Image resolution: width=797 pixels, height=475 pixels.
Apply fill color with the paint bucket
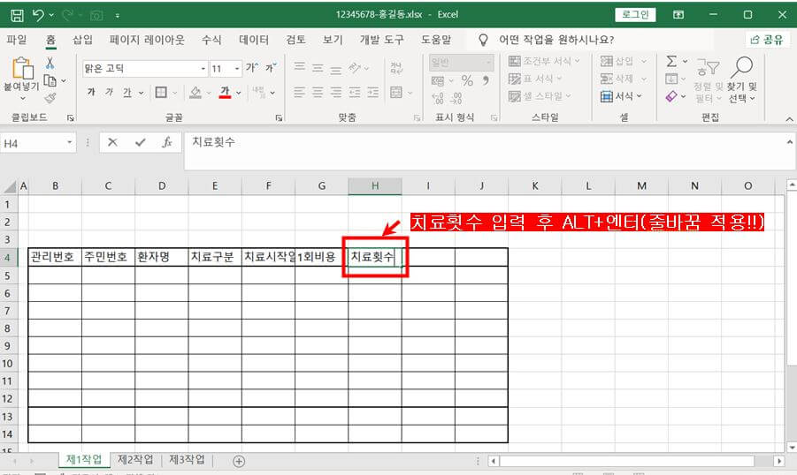195,92
